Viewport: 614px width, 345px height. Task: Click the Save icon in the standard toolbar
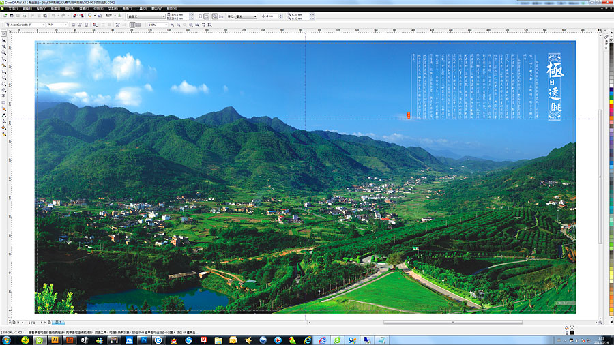[x=18, y=16]
